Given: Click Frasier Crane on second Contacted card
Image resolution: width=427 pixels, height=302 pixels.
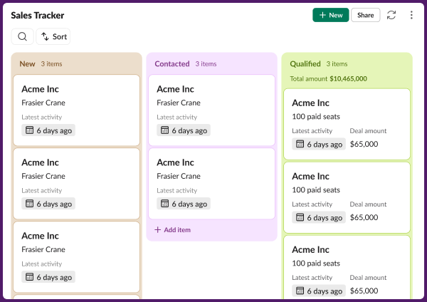Looking at the screenshot, I should pyautogui.click(x=179, y=176).
